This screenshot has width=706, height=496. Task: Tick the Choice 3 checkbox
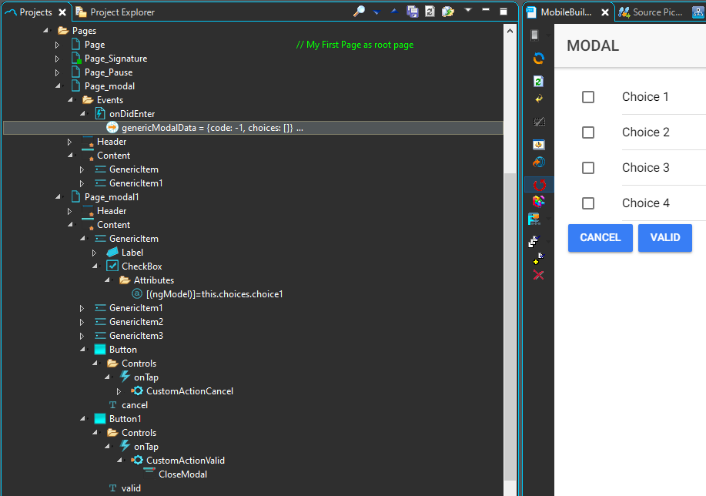[x=588, y=168]
